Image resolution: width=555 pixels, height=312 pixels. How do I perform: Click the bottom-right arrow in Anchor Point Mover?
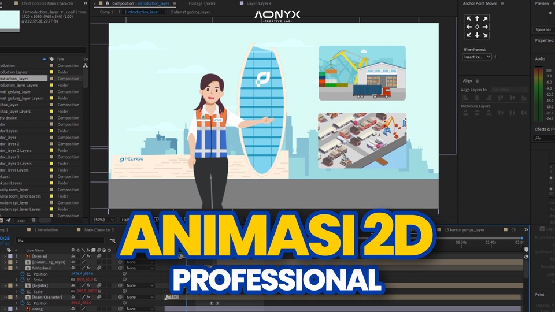point(485,35)
